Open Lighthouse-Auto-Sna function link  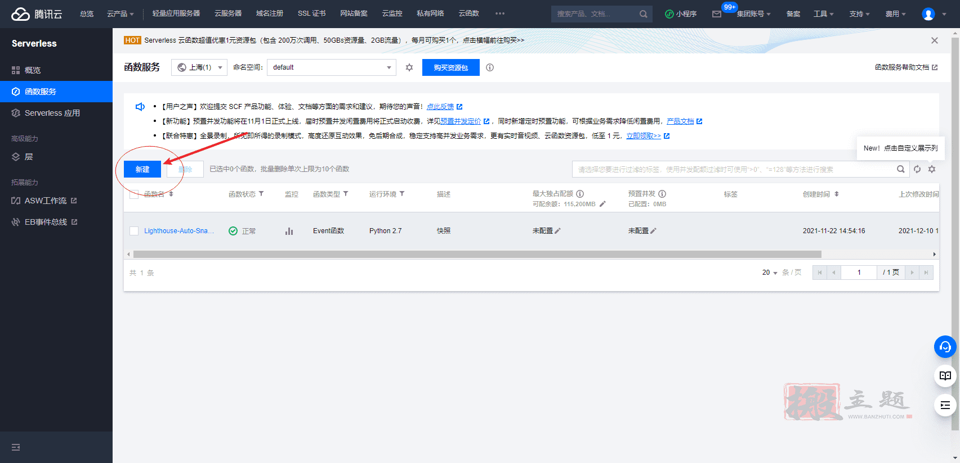(179, 231)
